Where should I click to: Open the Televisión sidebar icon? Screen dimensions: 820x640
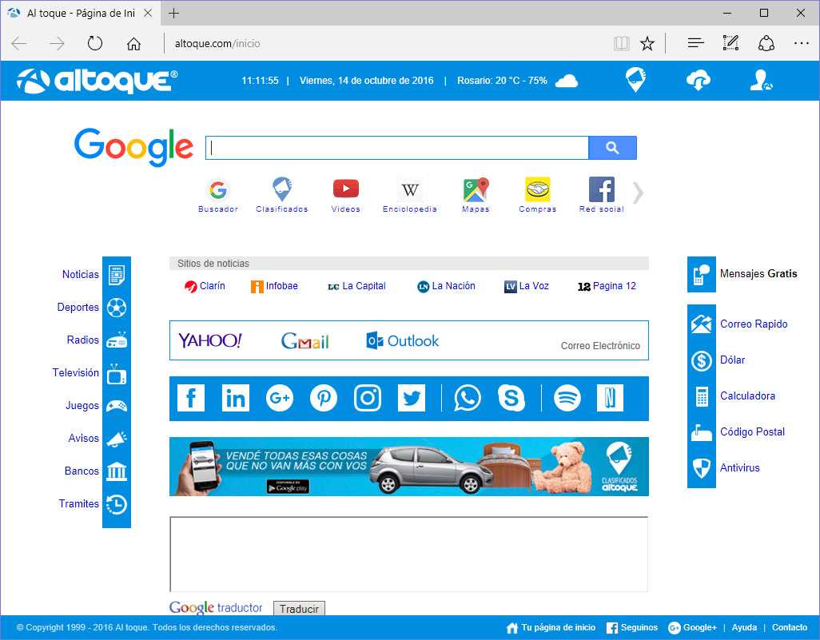(x=117, y=374)
